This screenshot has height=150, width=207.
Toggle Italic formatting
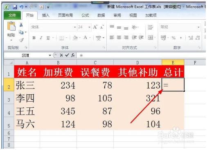[41, 38]
